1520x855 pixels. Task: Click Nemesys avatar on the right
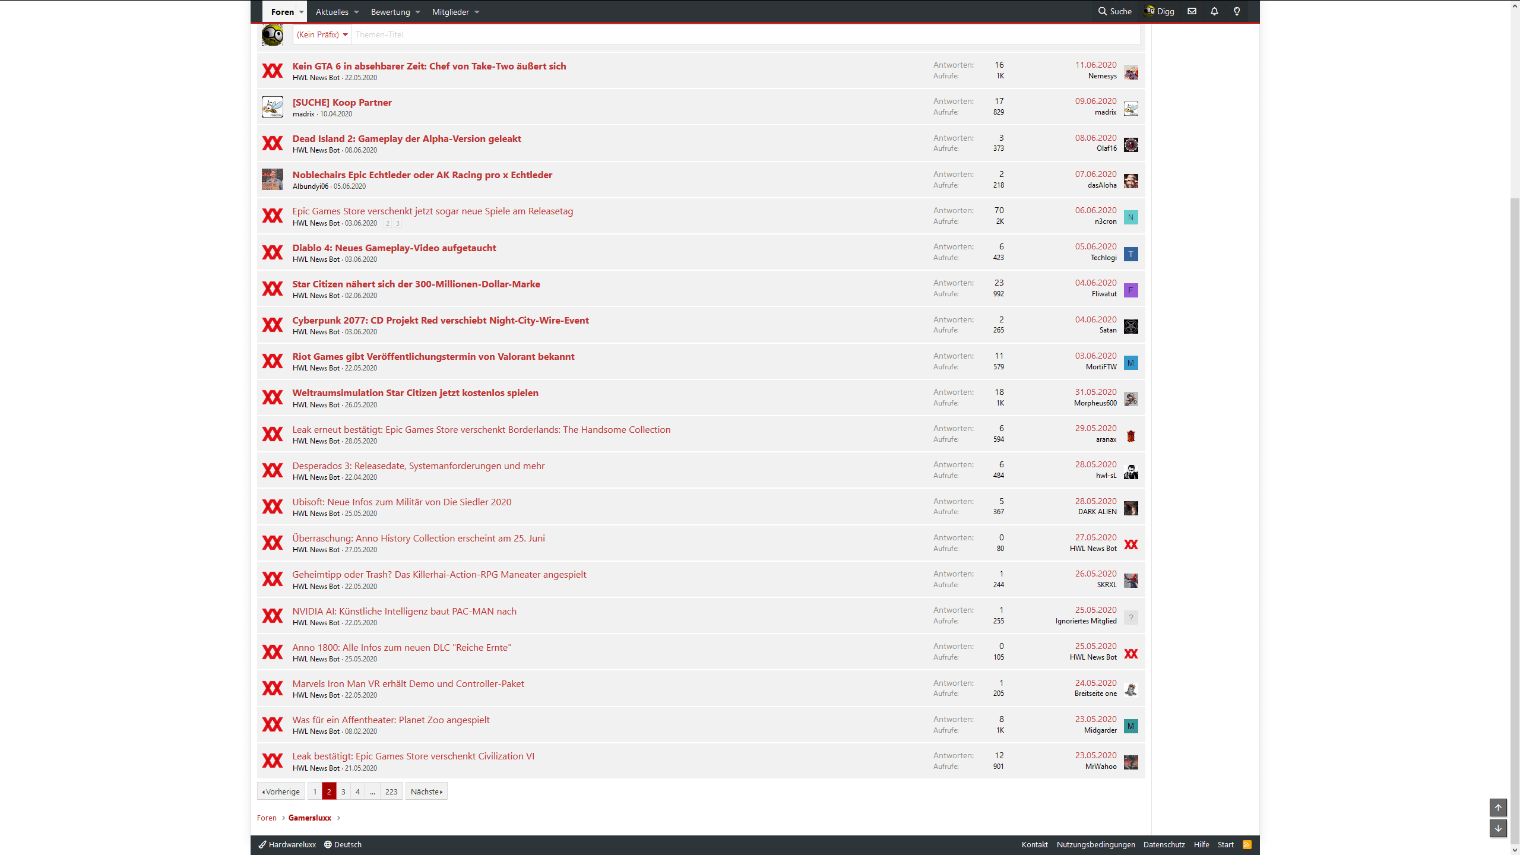point(1131,72)
